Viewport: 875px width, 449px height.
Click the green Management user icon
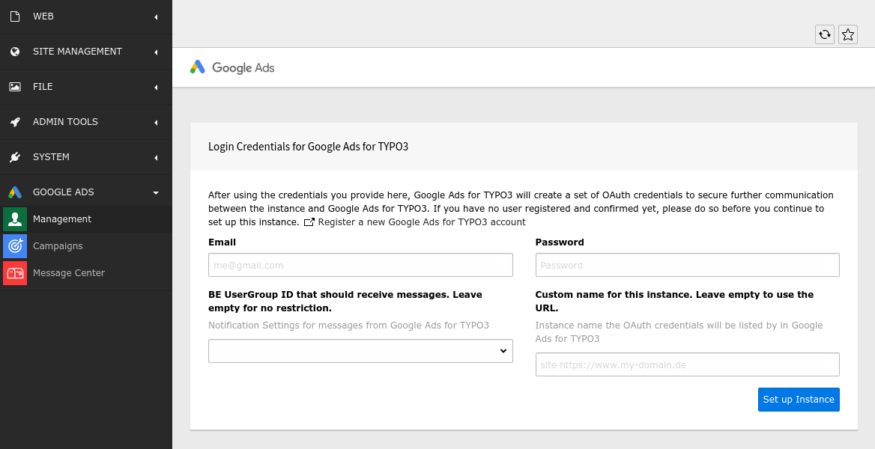(15, 219)
